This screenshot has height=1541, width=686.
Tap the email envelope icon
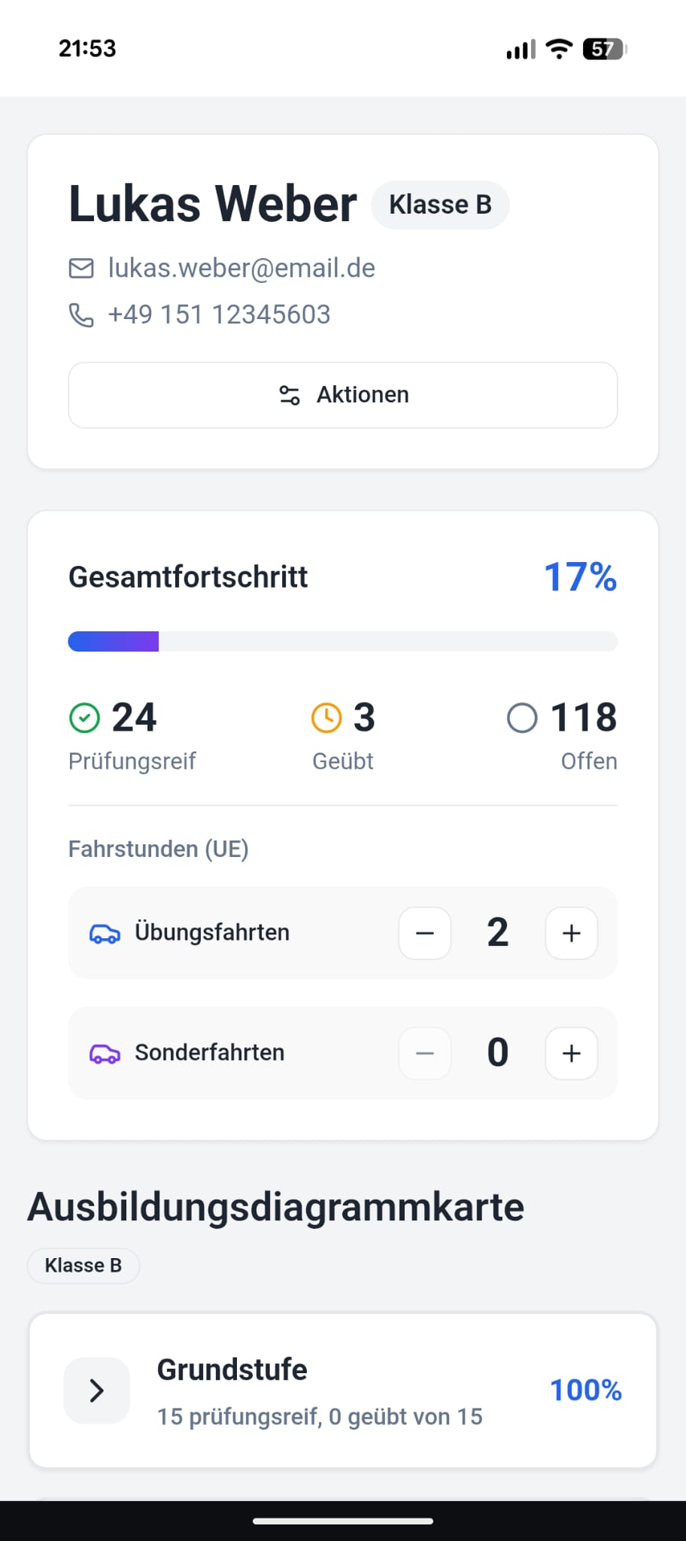[x=81, y=269]
